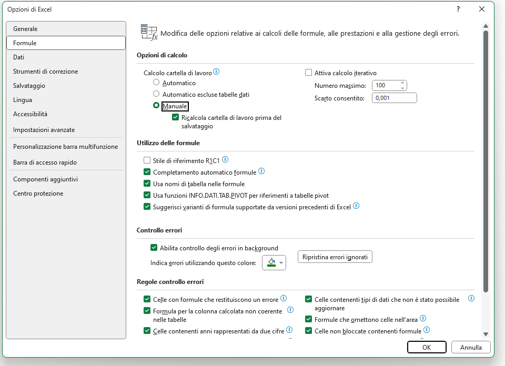Click info icon for Formula colonna calcolata non coerente
Screen dimensions: 505x366
pyautogui.click(x=290, y=310)
